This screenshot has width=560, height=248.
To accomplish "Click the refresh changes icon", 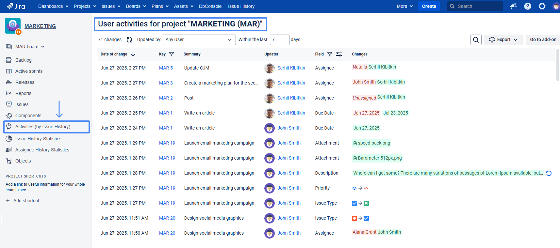I will [129, 40].
